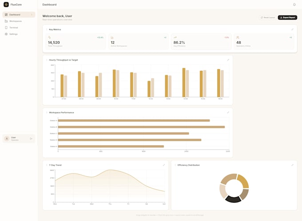Open the Workspaces menu item
The image size is (302, 221).
(19, 21)
